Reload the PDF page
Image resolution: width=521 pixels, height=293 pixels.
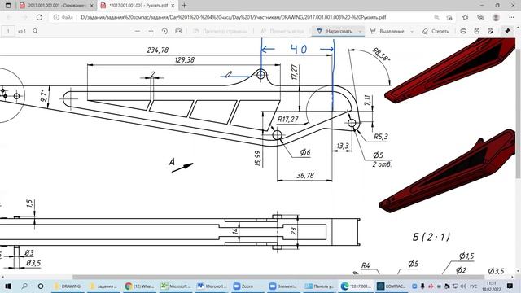tap(39, 17)
